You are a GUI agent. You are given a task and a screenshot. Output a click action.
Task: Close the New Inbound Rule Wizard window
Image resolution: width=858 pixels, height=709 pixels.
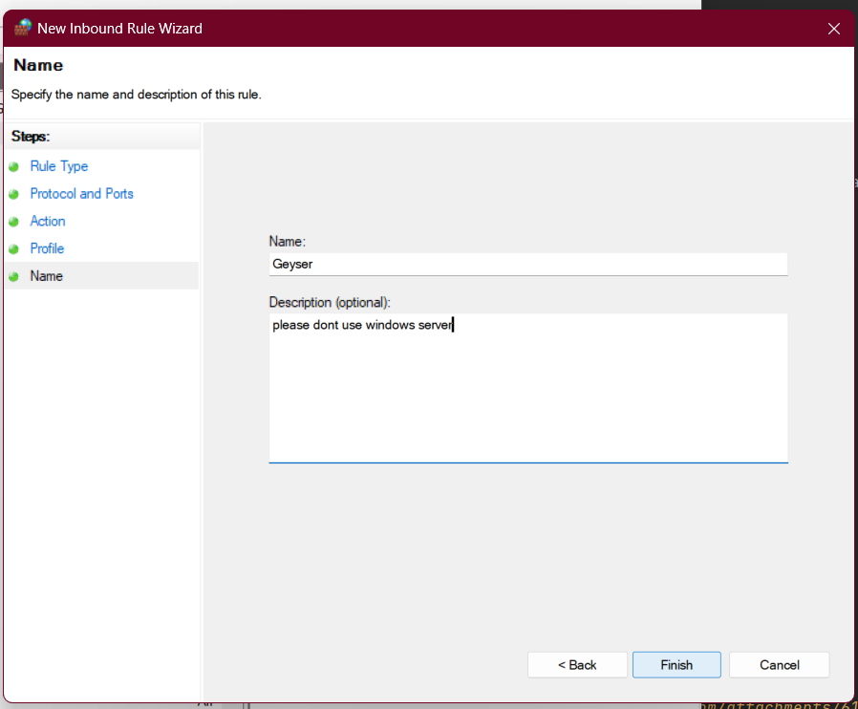coord(833,29)
